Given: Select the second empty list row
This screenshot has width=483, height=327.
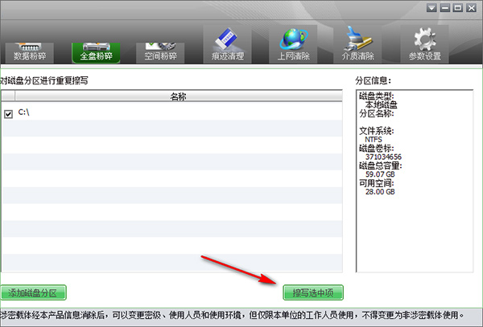Looking at the screenshot, I should click(x=172, y=145).
